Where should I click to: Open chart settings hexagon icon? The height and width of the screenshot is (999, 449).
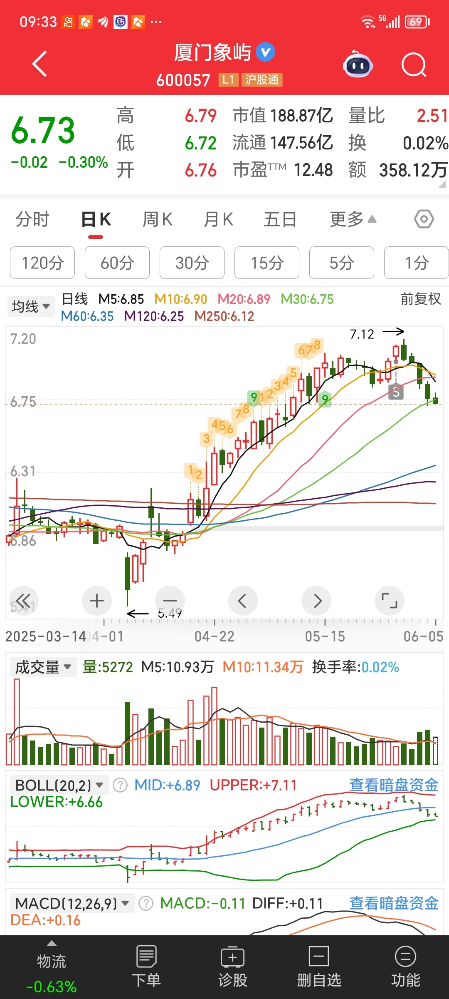point(424,219)
